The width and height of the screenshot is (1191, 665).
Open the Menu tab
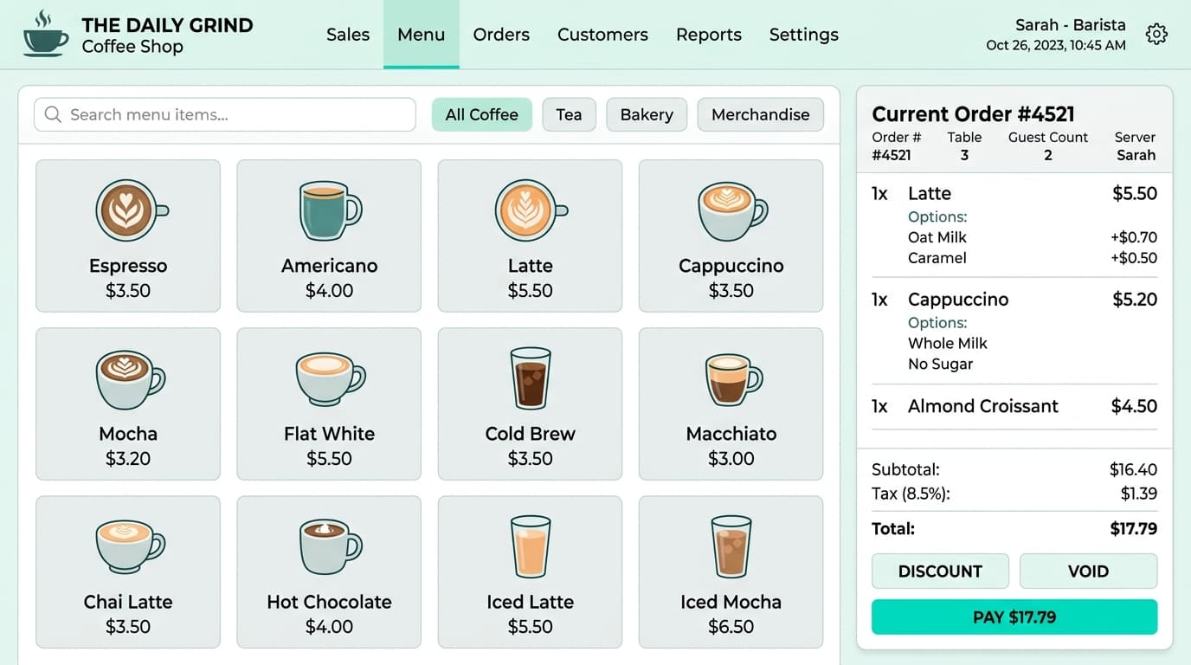click(422, 35)
